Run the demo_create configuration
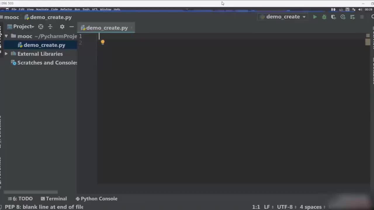374x210 pixels. [315, 17]
